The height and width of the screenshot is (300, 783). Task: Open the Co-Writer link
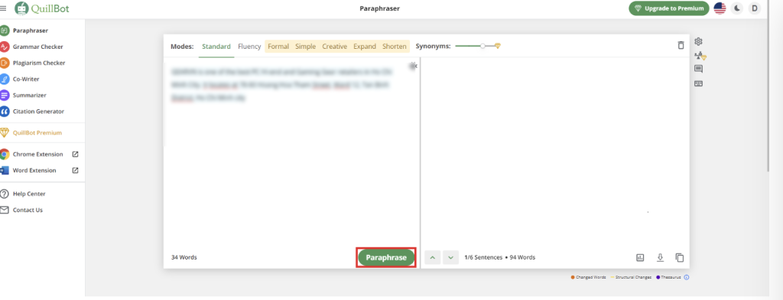[26, 79]
